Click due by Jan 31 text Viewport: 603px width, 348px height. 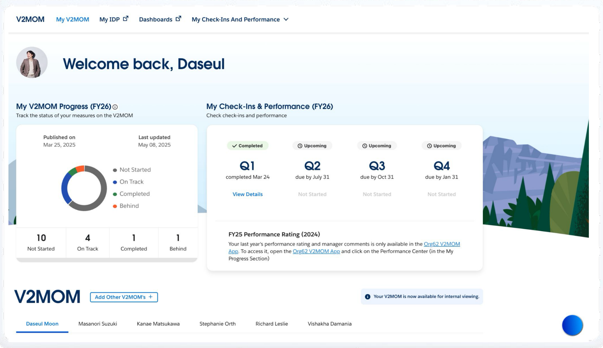click(442, 177)
